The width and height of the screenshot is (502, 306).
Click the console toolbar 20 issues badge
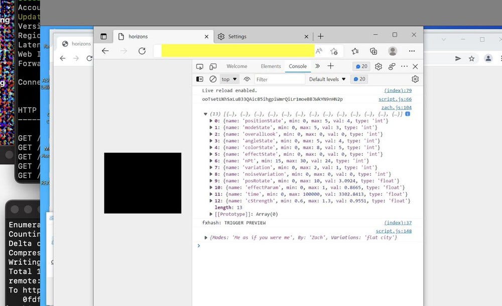click(x=359, y=79)
